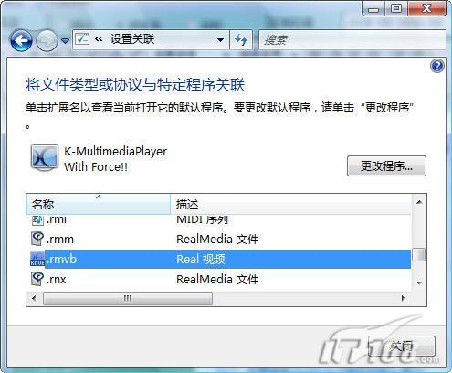The height and width of the screenshot is (373, 452).
Task: Select the .rmm RealMedia file row
Action: [218, 240]
